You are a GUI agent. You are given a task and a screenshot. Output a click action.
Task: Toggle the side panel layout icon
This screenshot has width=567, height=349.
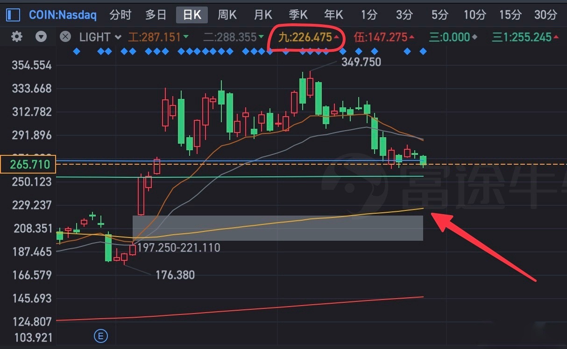(x=13, y=15)
